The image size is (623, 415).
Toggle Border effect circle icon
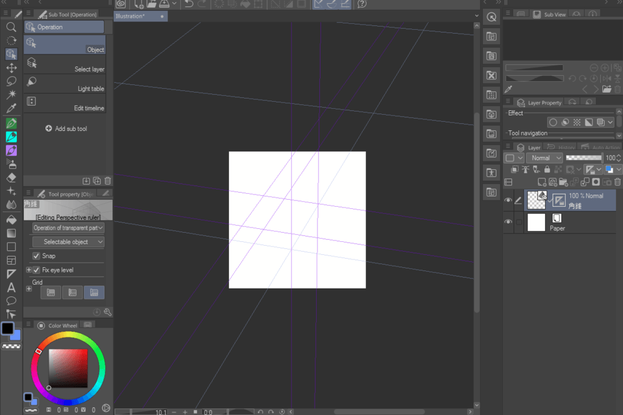click(553, 123)
